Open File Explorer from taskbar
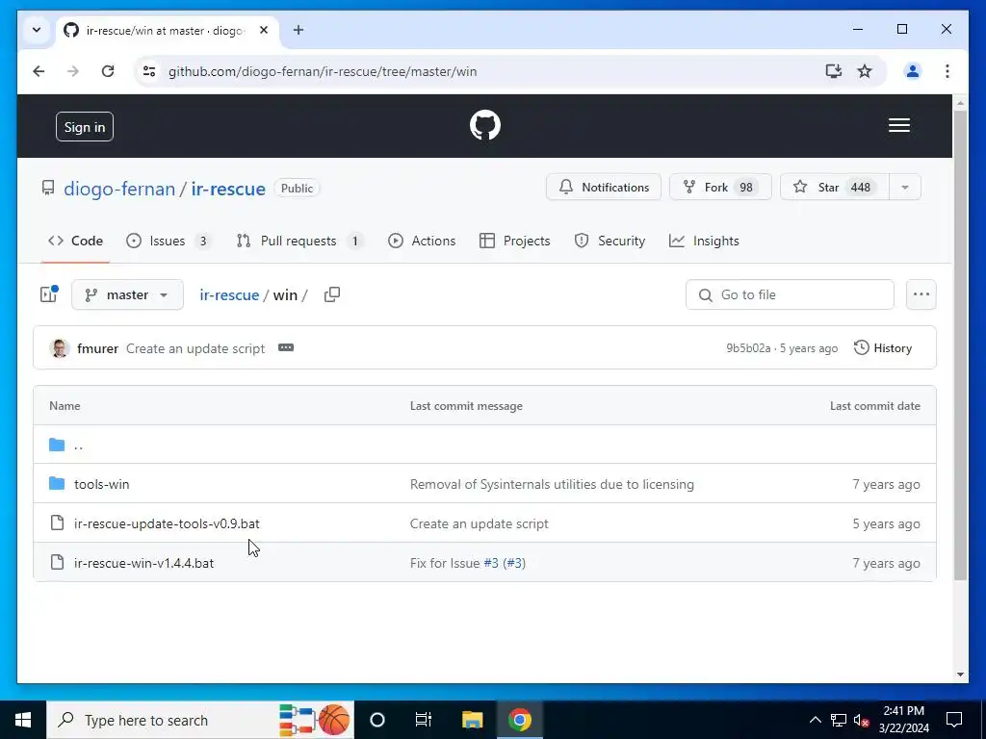The height and width of the screenshot is (739, 986). [x=472, y=720]
